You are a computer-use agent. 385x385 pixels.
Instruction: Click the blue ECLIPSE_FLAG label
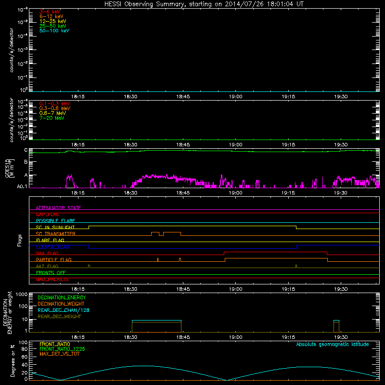[x=52, y=247]
